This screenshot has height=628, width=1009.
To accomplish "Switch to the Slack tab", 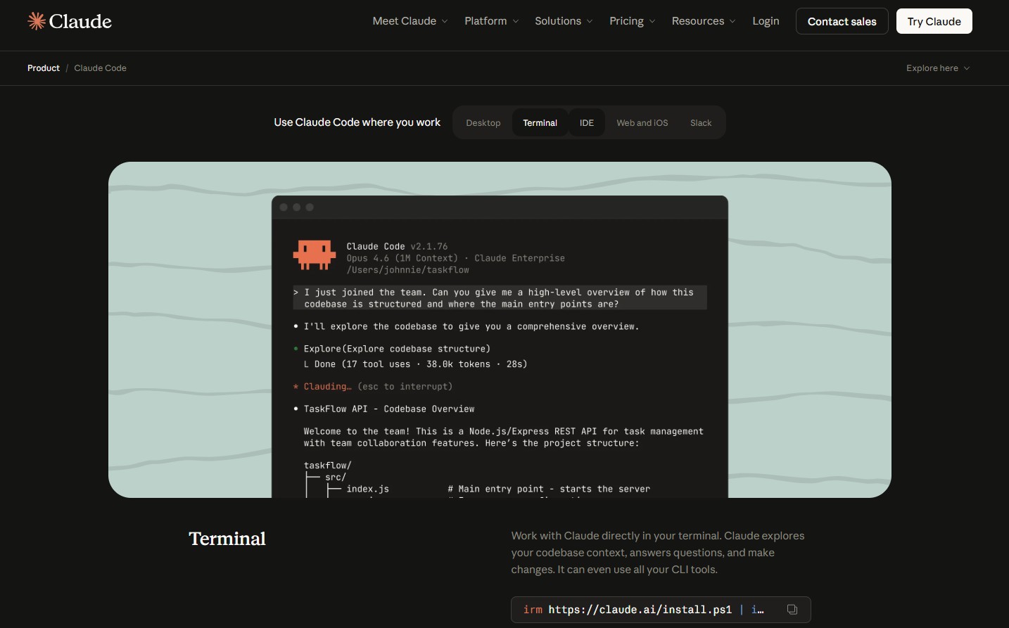I will tap(701, 122).
